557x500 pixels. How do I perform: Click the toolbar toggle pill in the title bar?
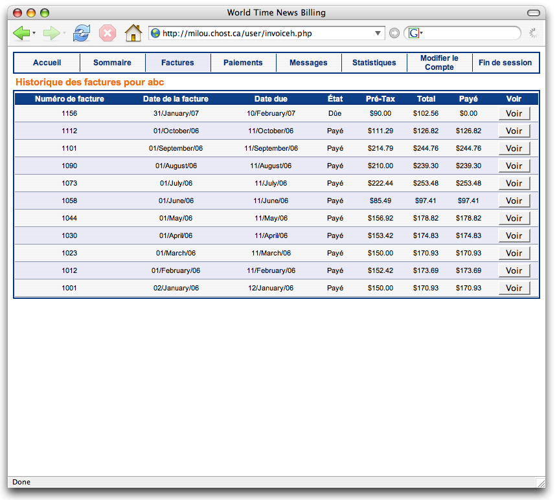(x=534, y=13)
